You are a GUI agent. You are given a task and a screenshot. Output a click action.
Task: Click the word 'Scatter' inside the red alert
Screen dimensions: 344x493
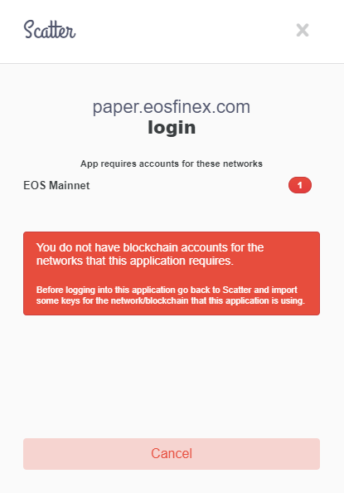point(237,290)
